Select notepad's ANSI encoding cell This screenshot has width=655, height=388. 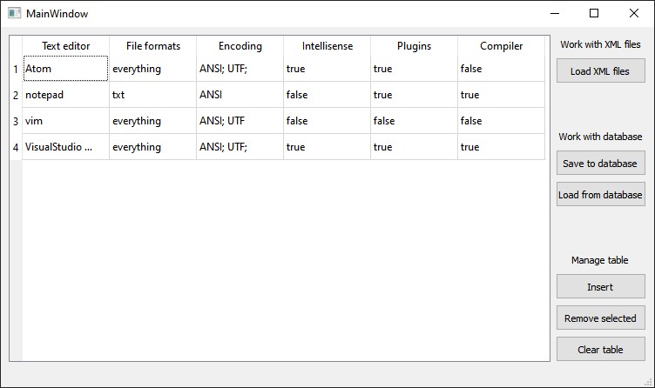[x=240, y=95]
